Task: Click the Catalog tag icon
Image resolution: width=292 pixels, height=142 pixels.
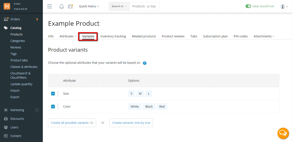Action: (x=6, y=28)
